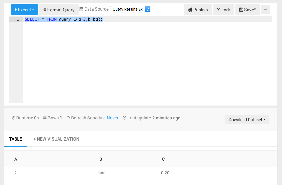Save the query changes
Screen dimensions: 282x185
(x=247, y=10)
